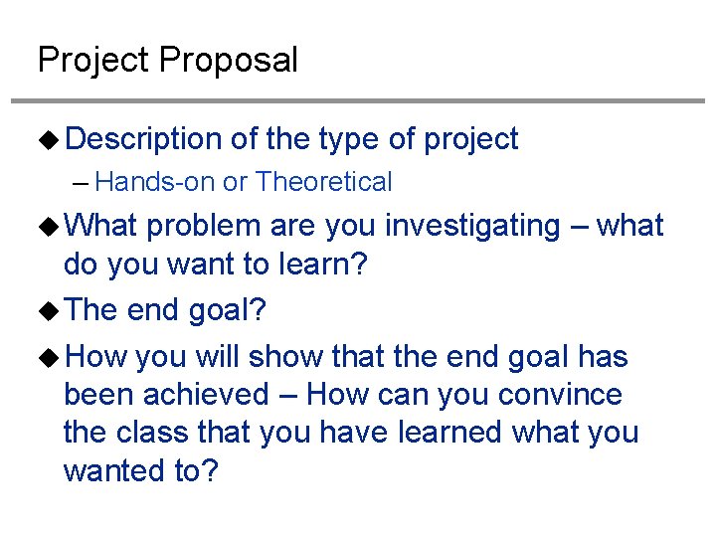Click the diamond bullet before "The end goal?"
716x537 pixels.
(x=49, y=310)
